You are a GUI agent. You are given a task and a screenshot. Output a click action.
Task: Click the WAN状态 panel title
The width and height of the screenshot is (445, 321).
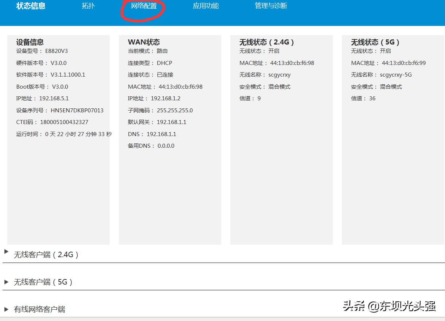coord(144,42)
